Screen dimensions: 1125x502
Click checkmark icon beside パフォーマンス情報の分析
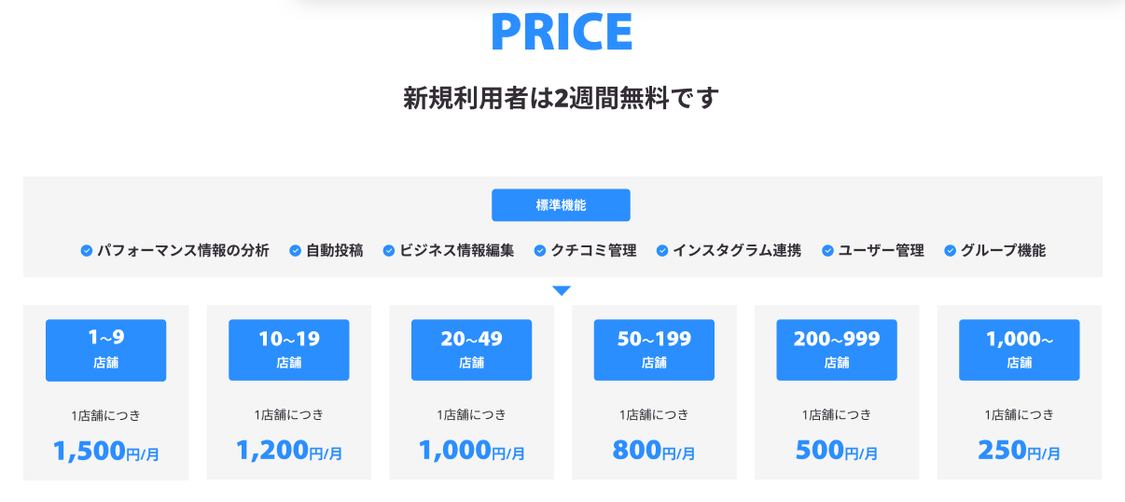pos(87,251)
